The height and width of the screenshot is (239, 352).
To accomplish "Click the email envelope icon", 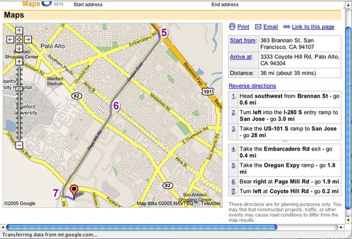I will [x=258, y=27].
